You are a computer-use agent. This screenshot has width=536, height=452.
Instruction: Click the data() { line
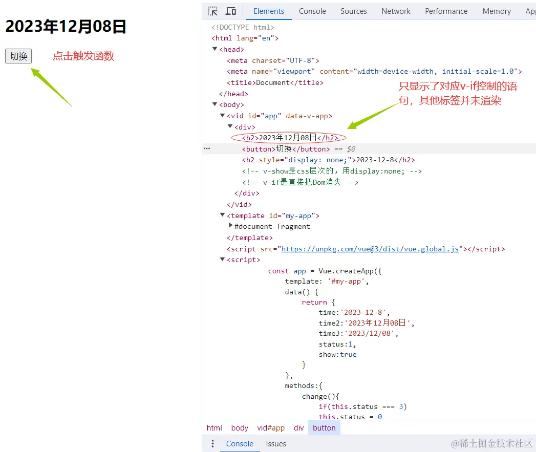click(302, 292)
